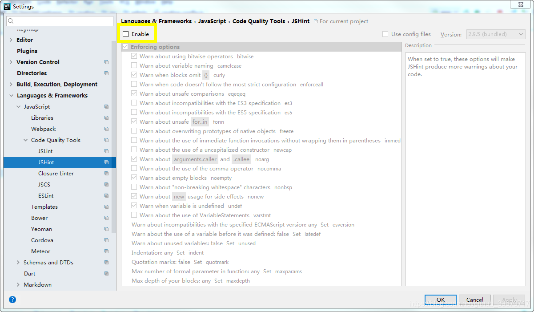The image size is (534, 312).
Task: Click the Set link for esversion
Action: [x=325, y=225]
